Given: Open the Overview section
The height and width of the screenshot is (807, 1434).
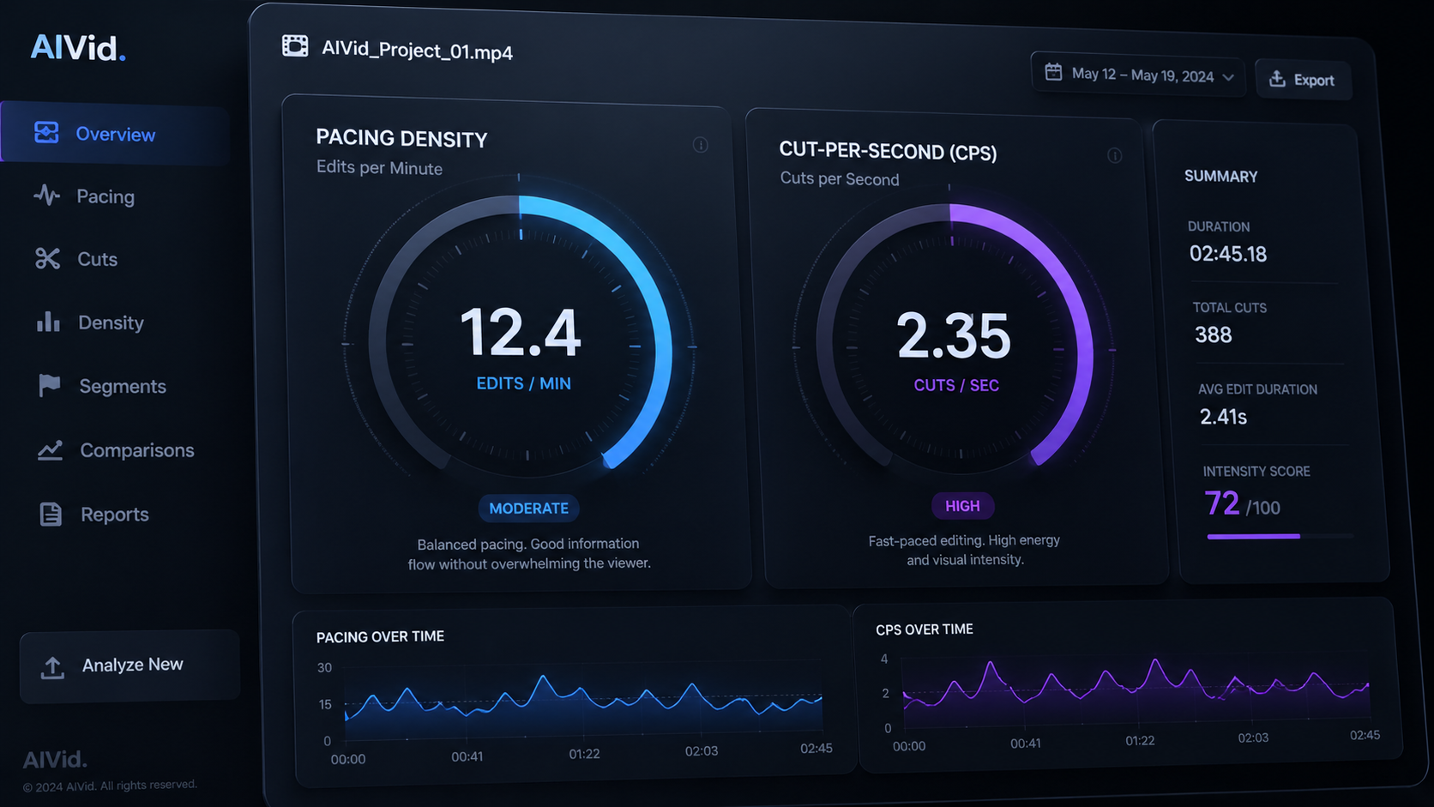Looking at the screenshot, I should pos(115,133).
